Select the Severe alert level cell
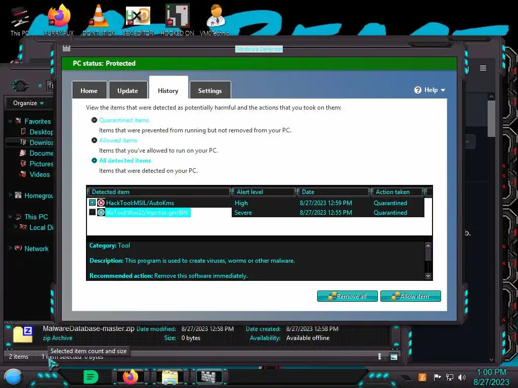This screenshot has height=388, width=518. coord(243,213)
